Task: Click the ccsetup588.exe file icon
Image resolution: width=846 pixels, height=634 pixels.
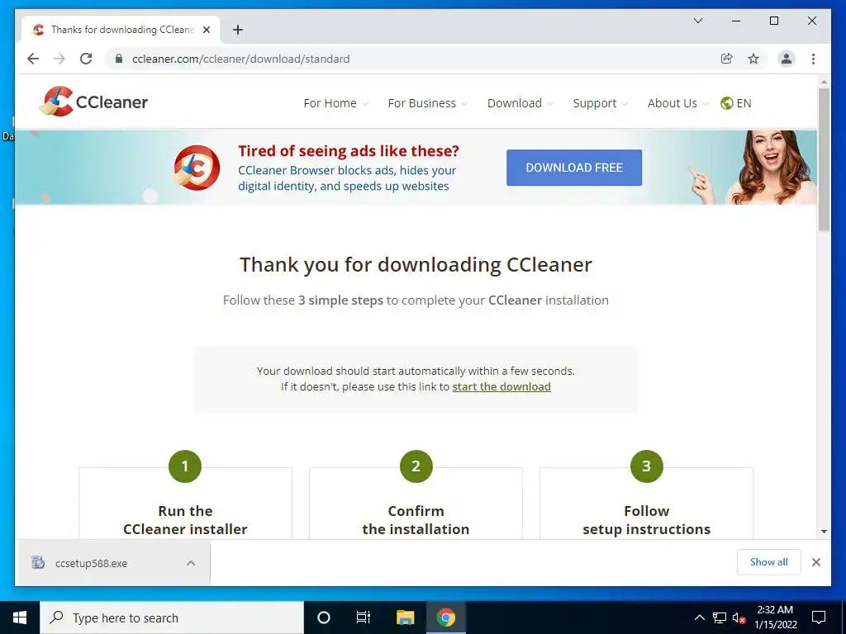Action: (38, 563)
